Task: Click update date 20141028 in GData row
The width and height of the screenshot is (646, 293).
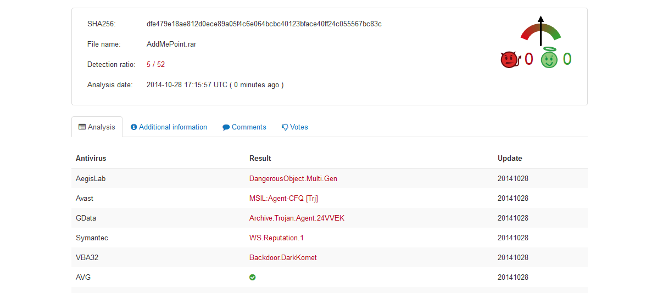Action: tap(513, 218)
